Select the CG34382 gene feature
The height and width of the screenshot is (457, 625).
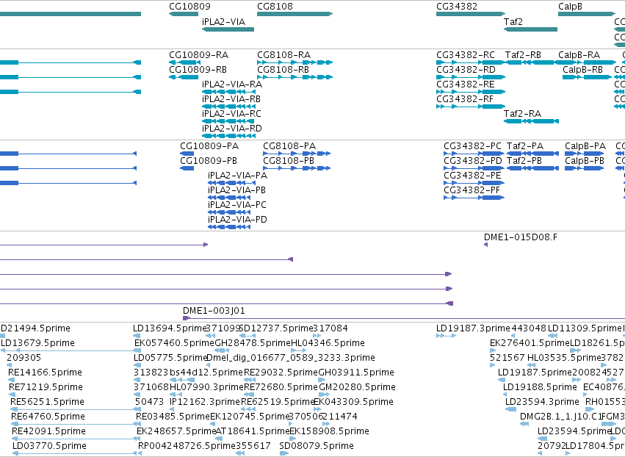point(471,14)
